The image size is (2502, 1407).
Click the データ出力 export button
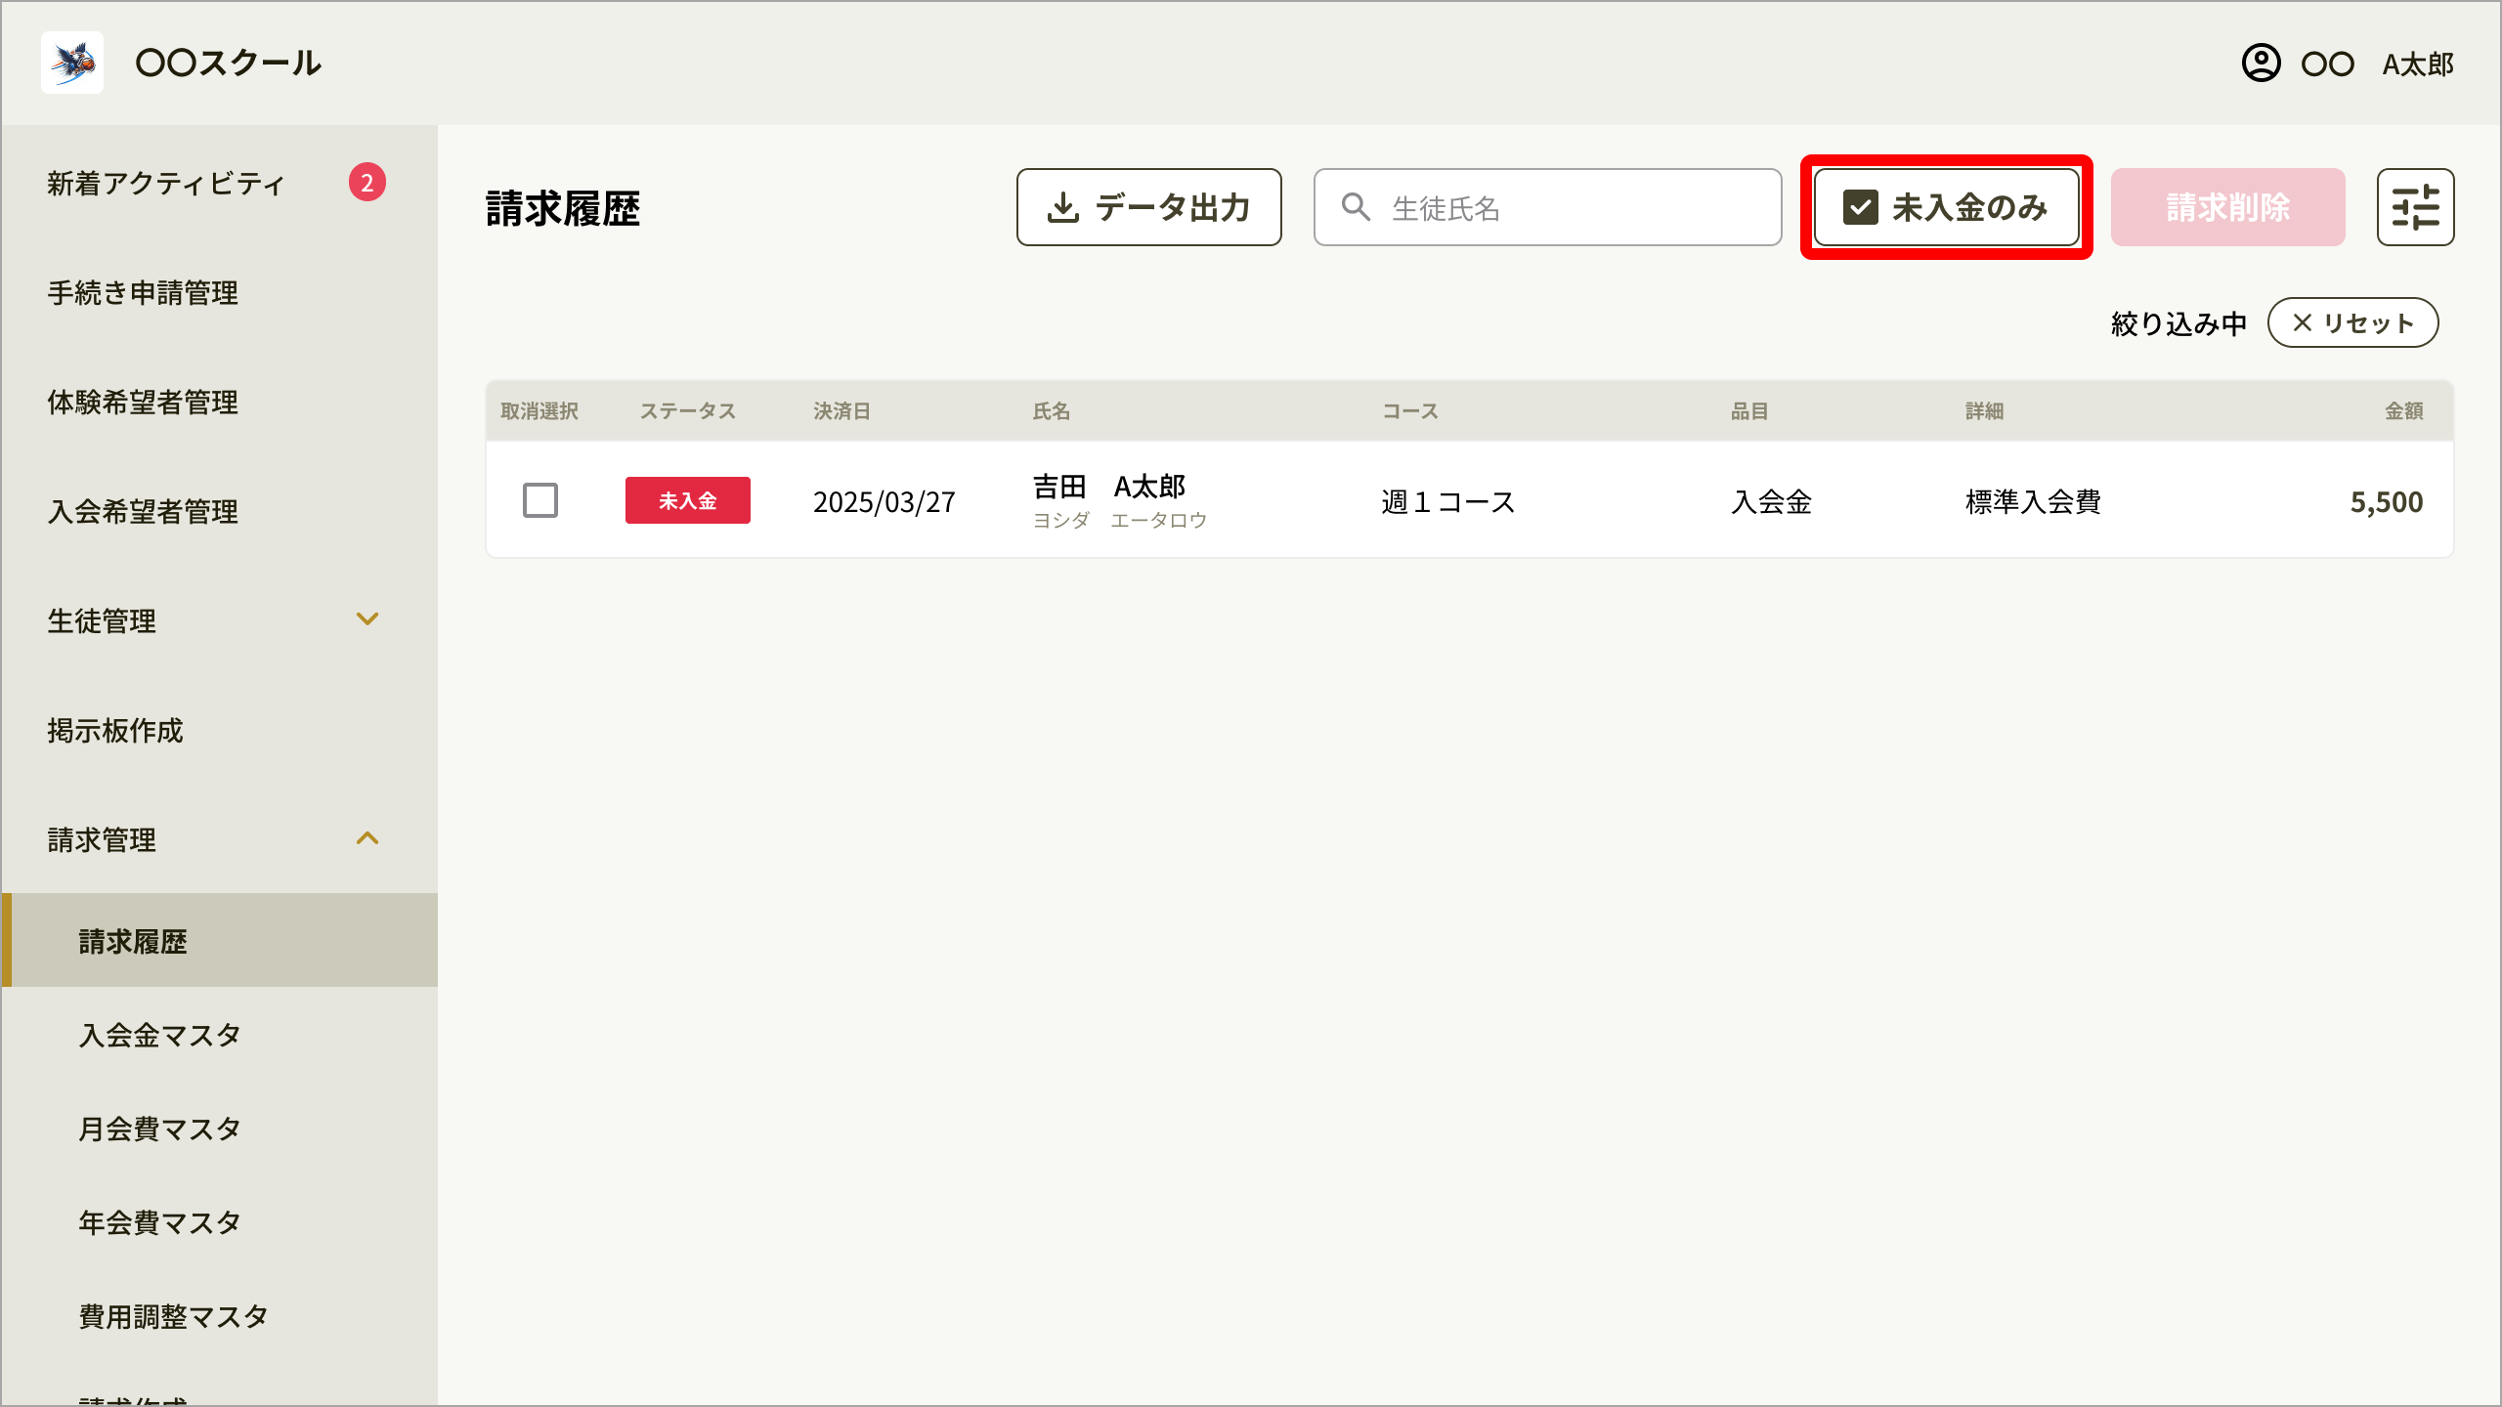pos(1149,207)
